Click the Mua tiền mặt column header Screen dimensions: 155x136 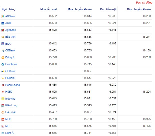[x=48, y=9]
